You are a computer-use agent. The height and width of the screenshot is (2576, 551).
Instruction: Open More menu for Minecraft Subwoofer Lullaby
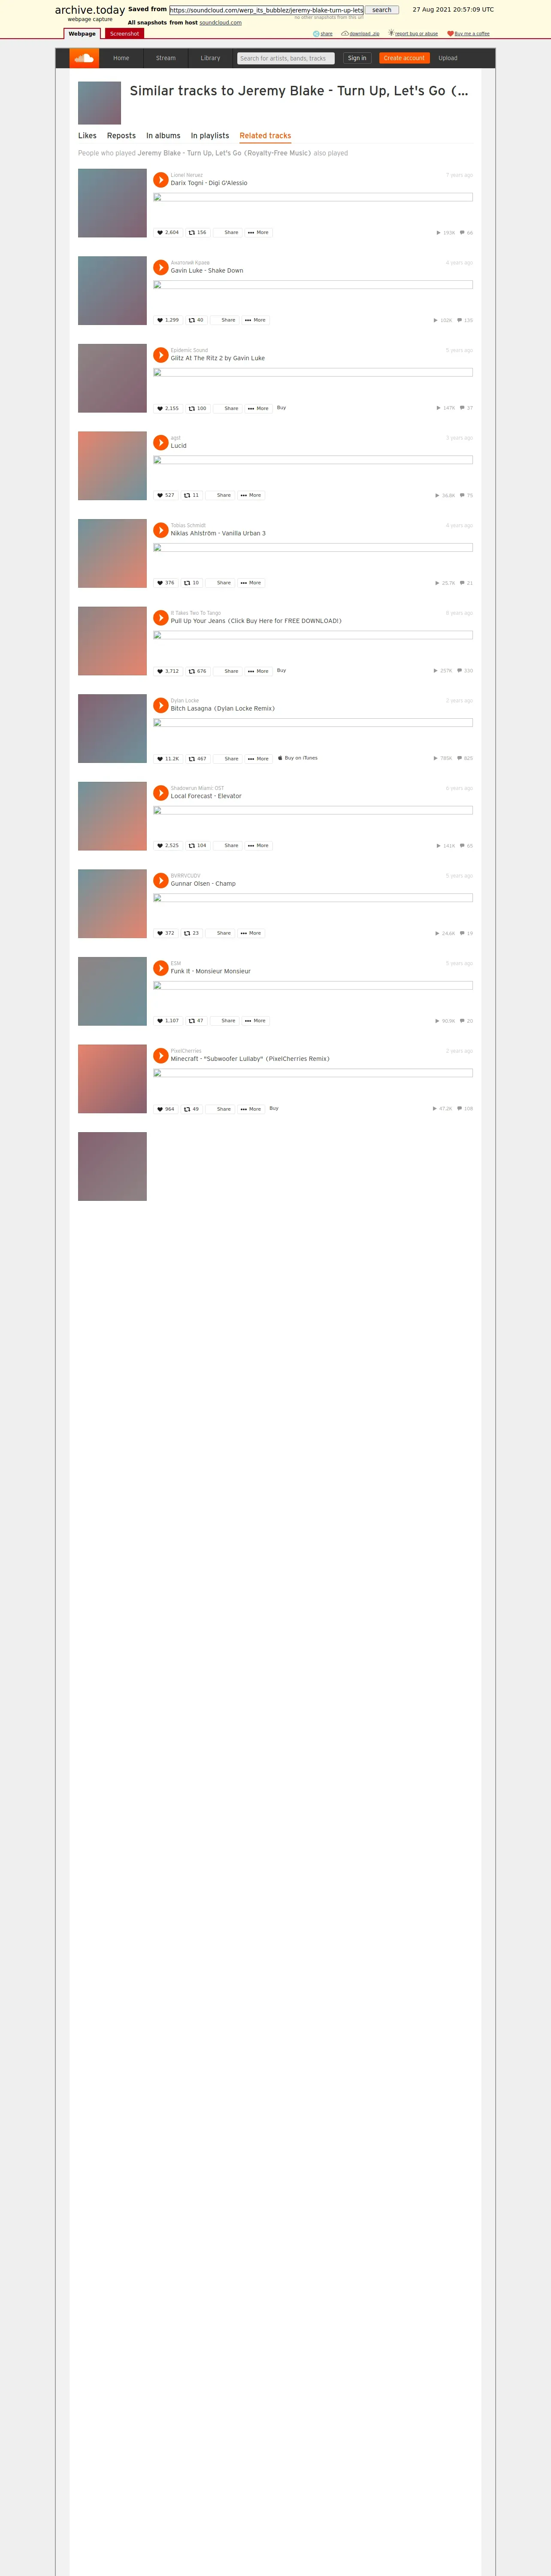point(251,1109)
